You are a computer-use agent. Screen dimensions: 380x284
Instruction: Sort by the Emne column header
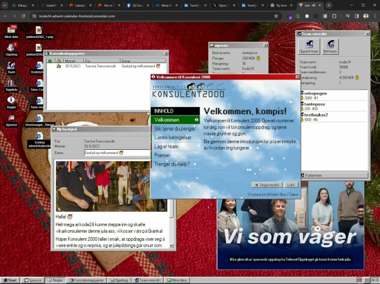click(x=143, y=61)
